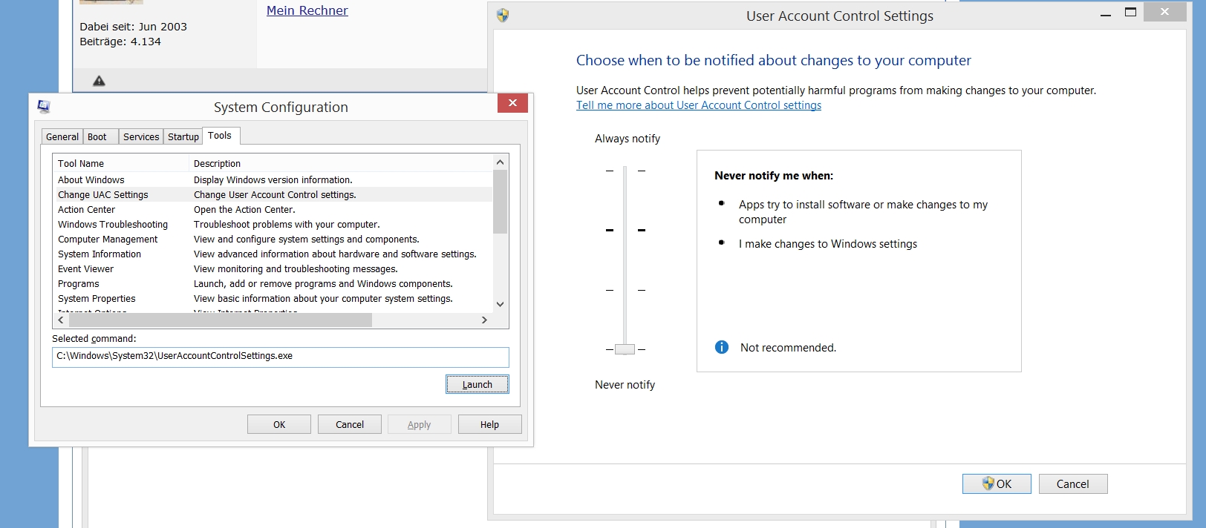This screenshot has width=1206, height=528.
Task: Open 'Tell me more about User Account Control settings' link
Action: tap(699, 105)
